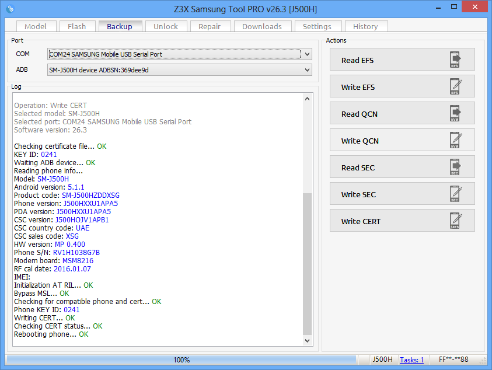Click Android version 5.1.1 value
Image resolution: width=492 pixels, height=370 pixels.
coord(76,187)
